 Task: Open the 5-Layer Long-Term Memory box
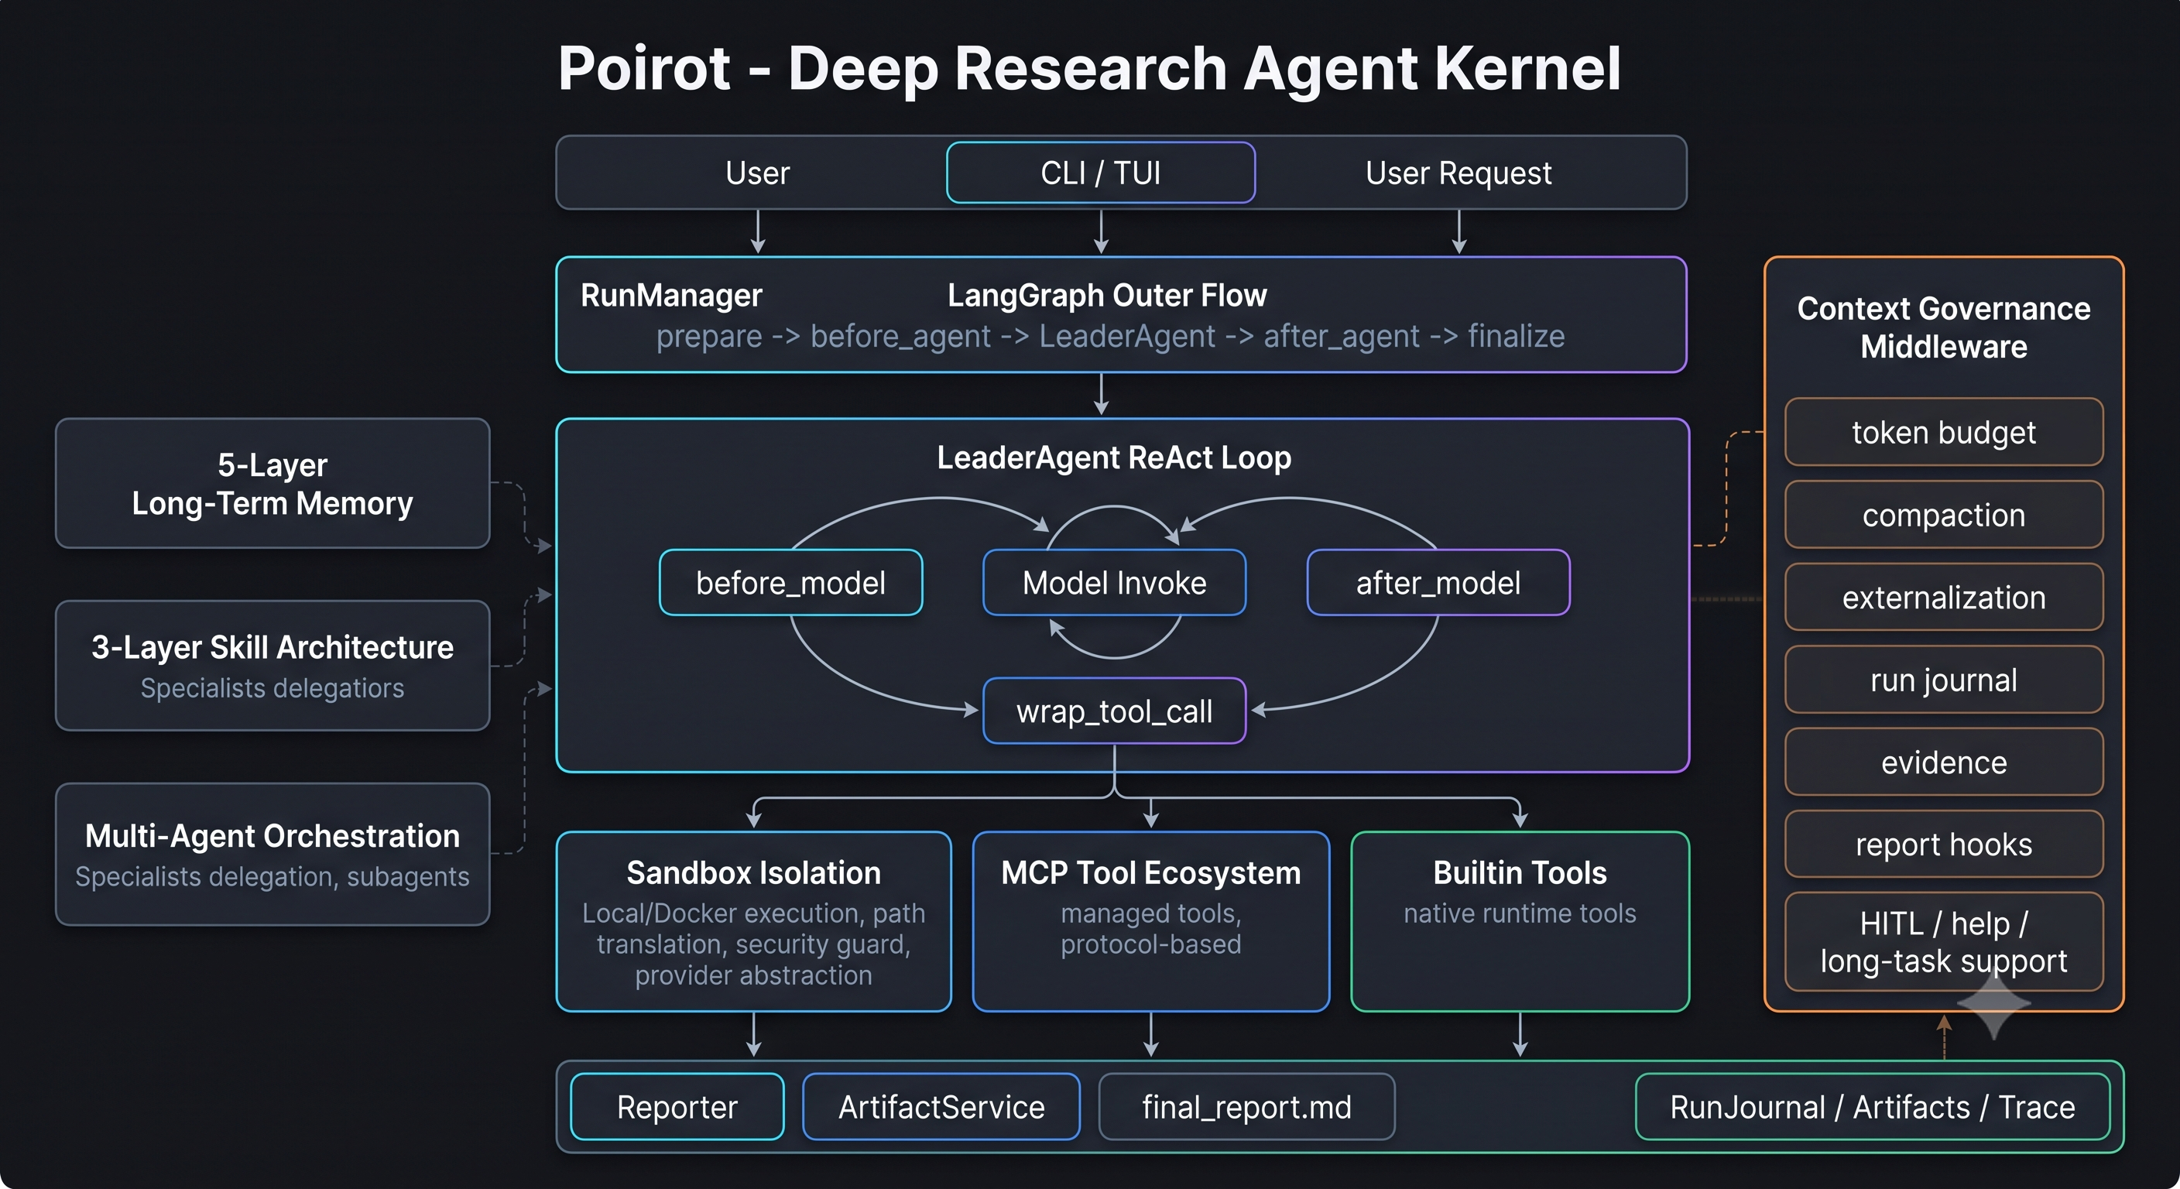272,483
